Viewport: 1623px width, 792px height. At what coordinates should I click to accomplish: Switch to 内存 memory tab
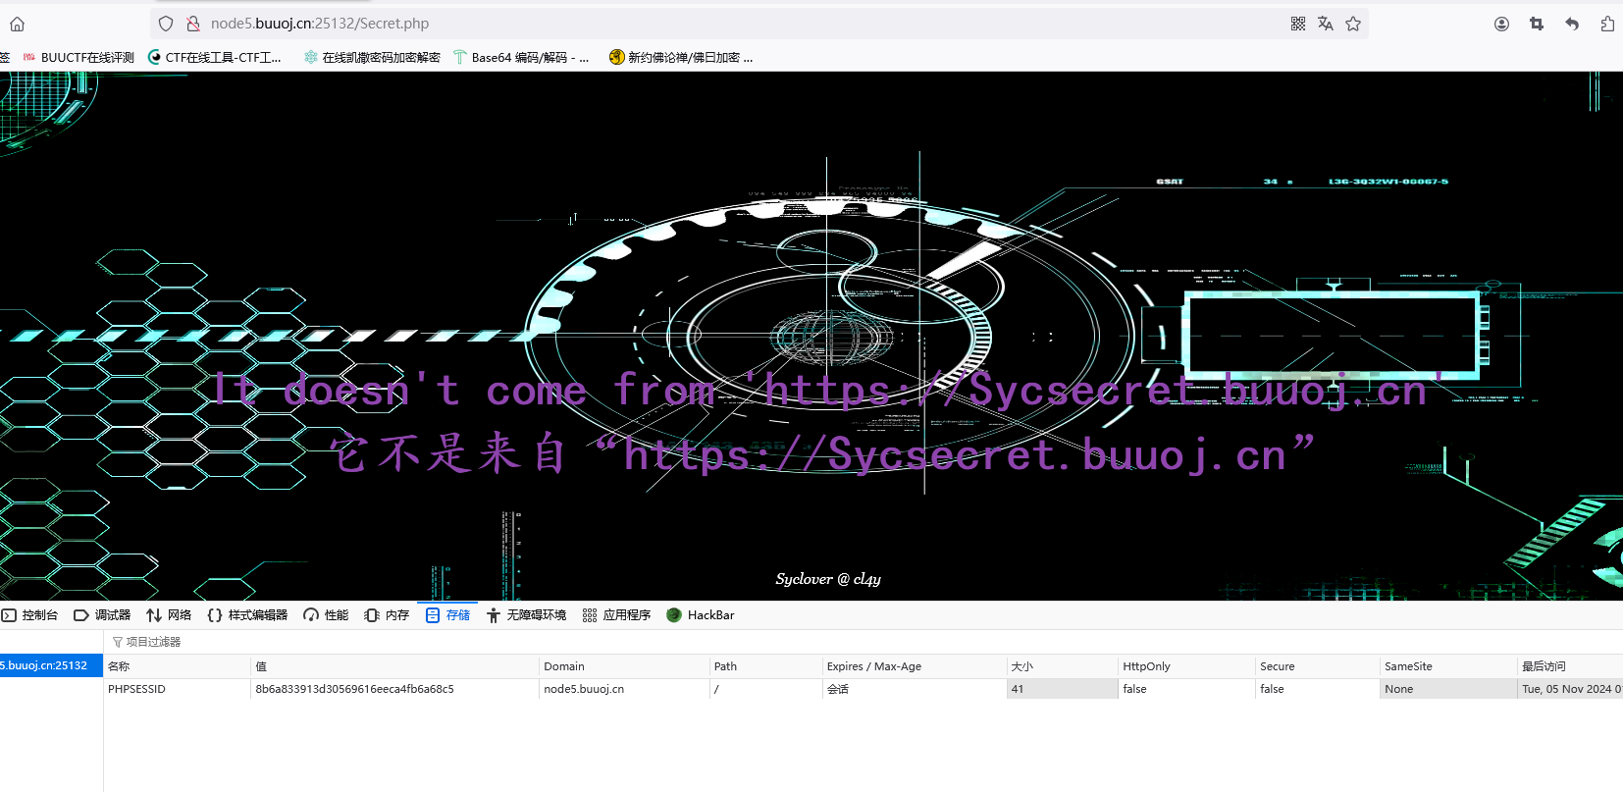pos(387,615)
